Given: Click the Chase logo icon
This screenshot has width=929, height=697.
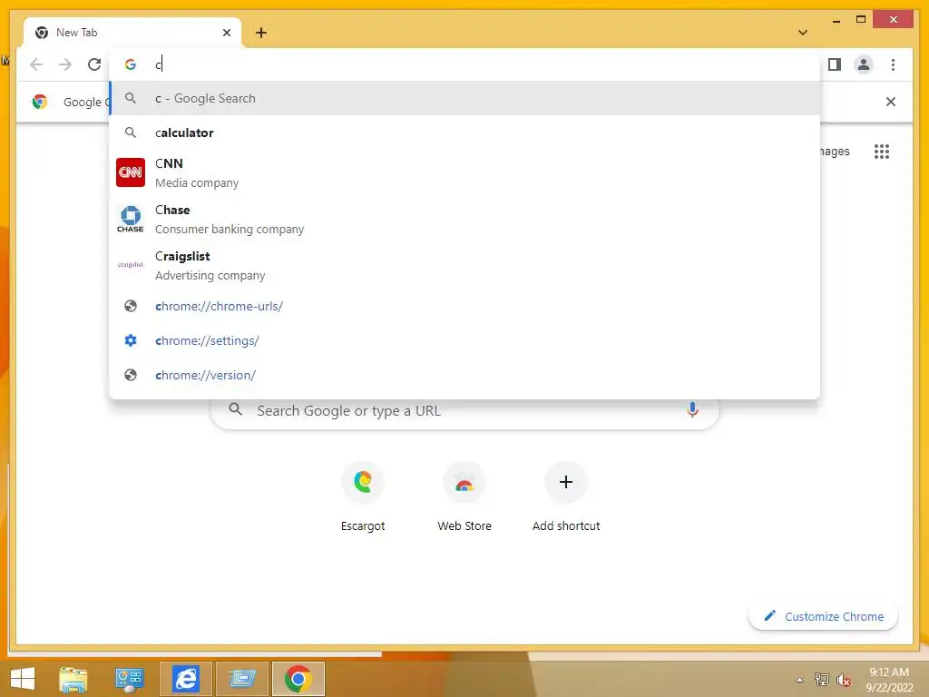Looking at the screenshot, I should [x=131, y=219].
